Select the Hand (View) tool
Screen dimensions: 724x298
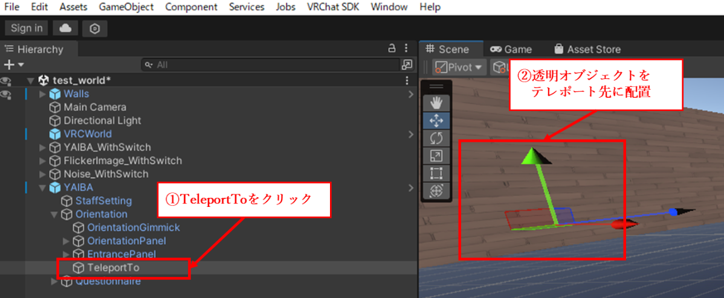[436, 102]
